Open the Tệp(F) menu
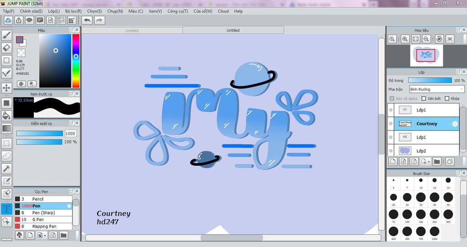This screenshot has width=467, height=247. tap(8, 11)
